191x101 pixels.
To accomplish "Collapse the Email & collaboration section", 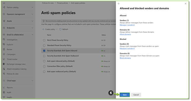I will (32, 35).
